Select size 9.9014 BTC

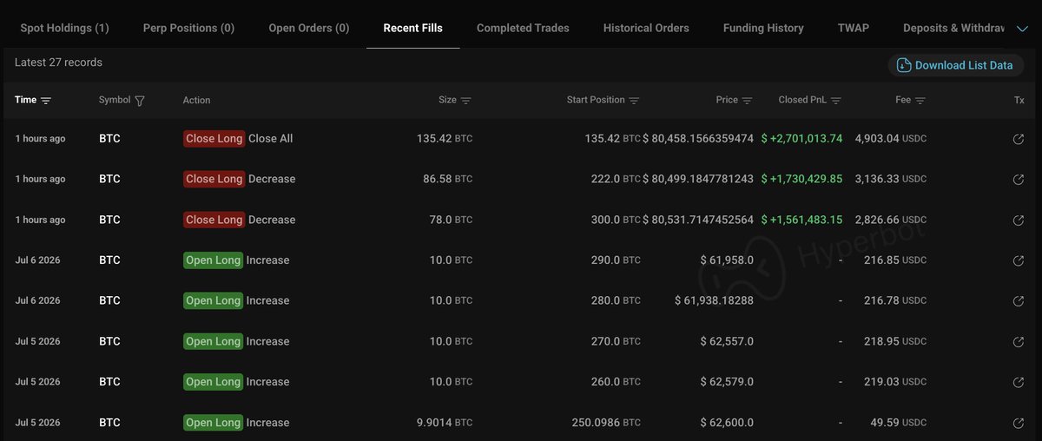coord(445,423)
